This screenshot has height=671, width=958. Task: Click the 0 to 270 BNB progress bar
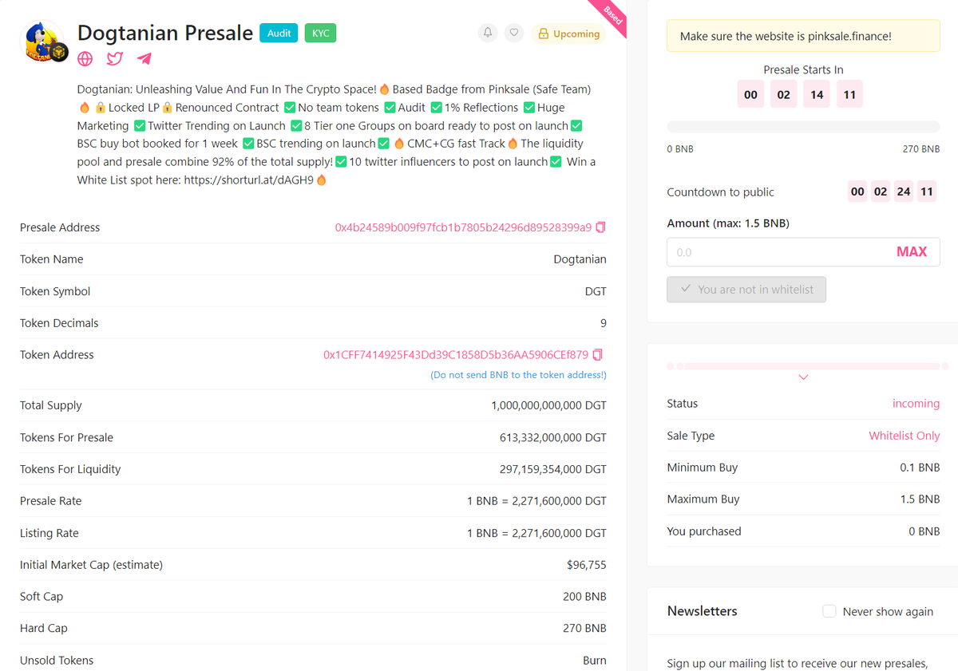click(x=803, y=126)
